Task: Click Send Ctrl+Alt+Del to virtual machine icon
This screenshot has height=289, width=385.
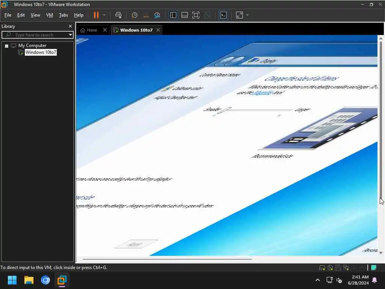Action: [118, 15]
